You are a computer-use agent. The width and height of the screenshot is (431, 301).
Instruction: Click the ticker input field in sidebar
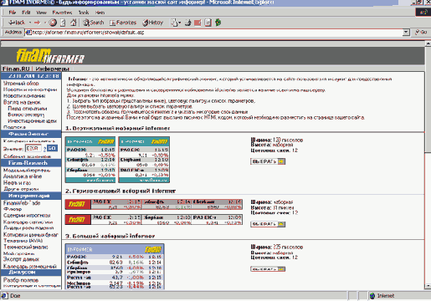pyautogui.click(x=33, y=149)
